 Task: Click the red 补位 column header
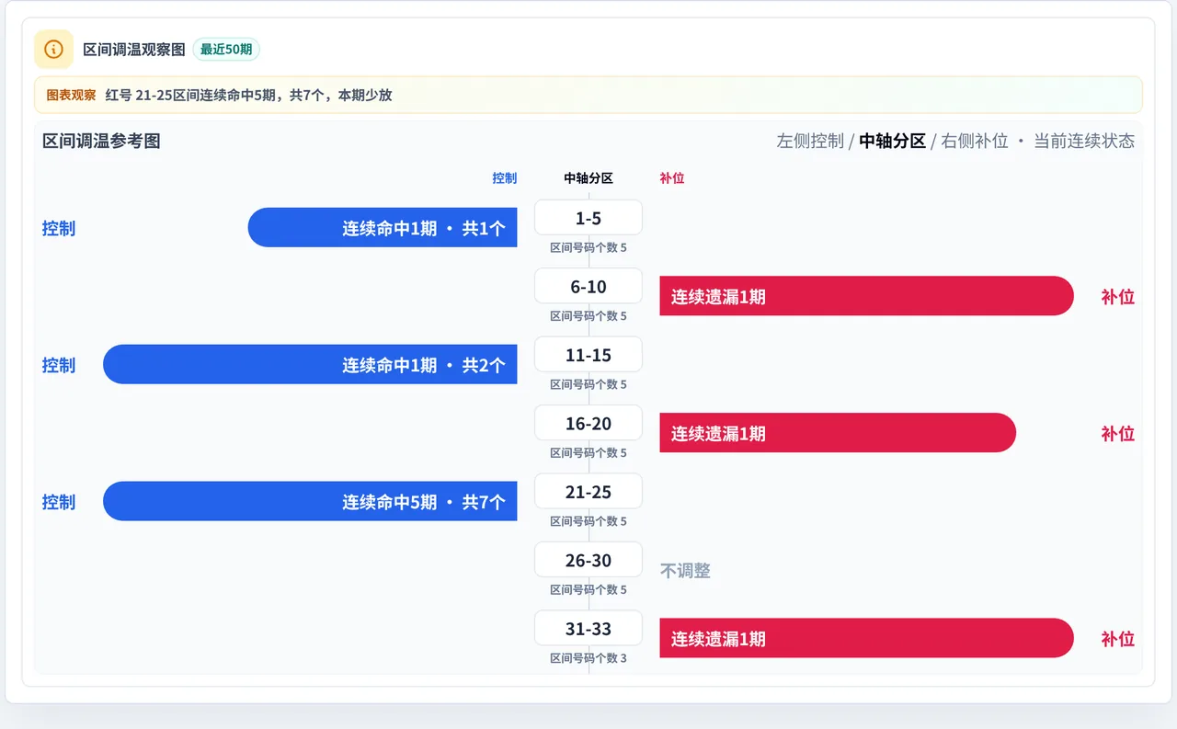(x=672, y=178)
